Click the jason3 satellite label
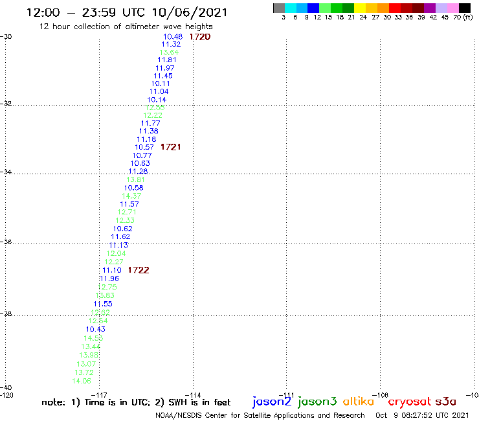479x421 pixels. [317, 402]
